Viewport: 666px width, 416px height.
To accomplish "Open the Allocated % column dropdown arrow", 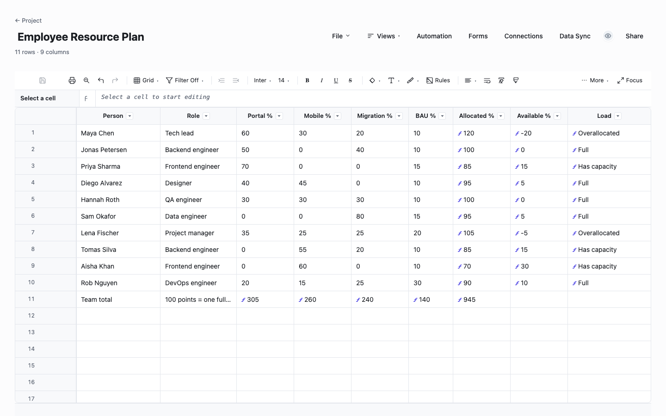I will 501,116.
